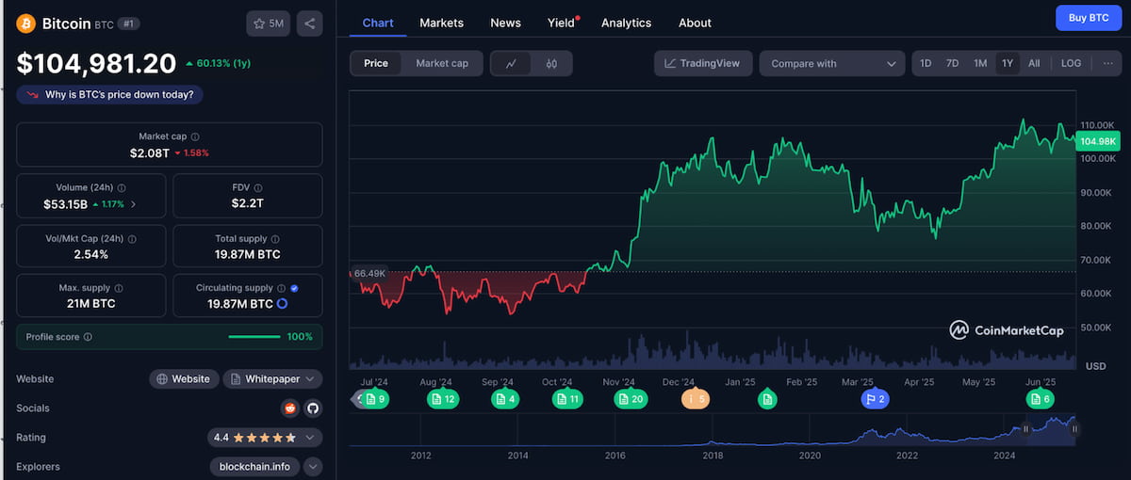Click the 104.98K current price label
The image size is (1131, 480).
coord(1098,141)
